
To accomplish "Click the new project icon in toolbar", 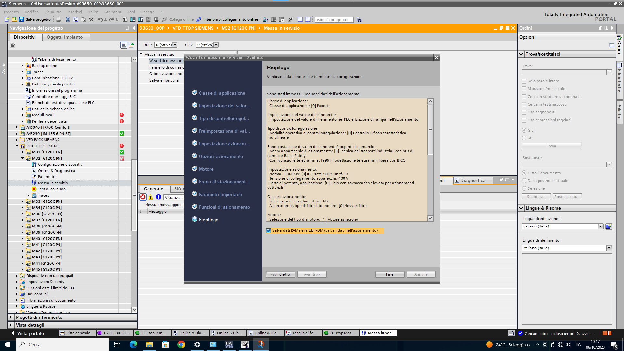I will 7,19.
